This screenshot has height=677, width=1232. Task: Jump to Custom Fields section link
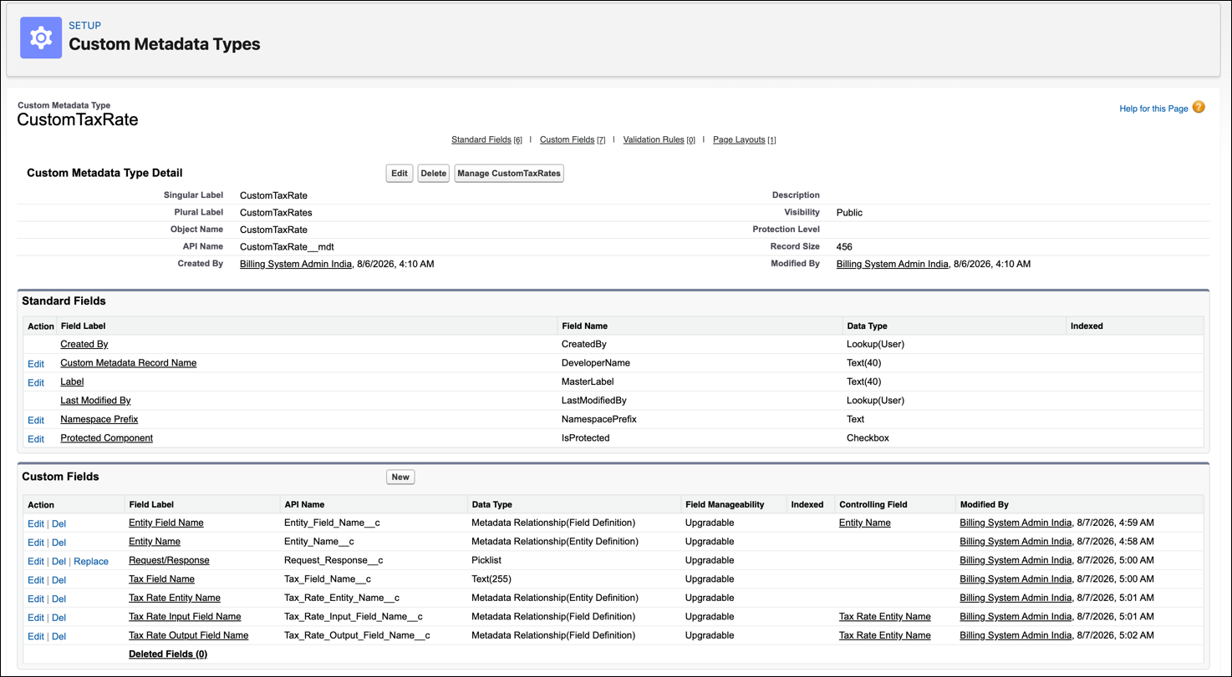(x=567, y=139)
